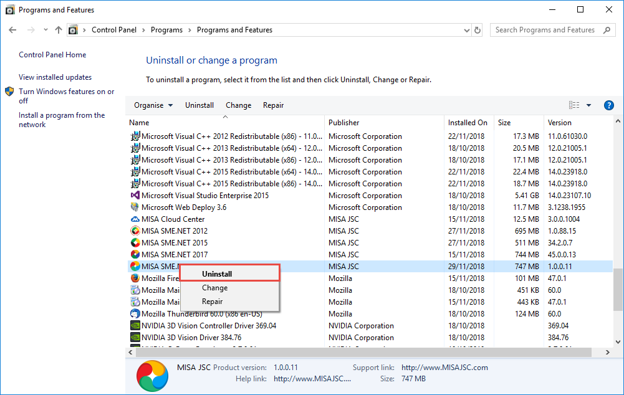Image resolution: width=624 pixels, height=395 pixels.
Task: Go up one level with the Up arrow
Action: click(x=59, y=30)
